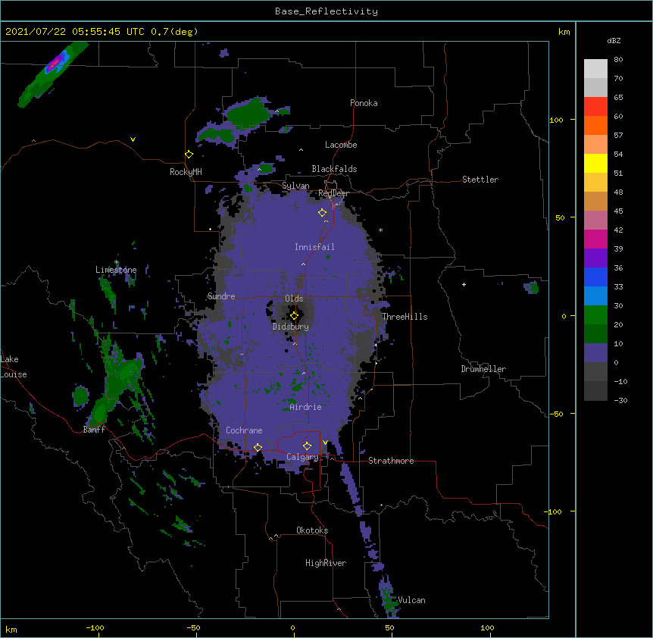The height and width of the screenshot is (638, 653).
Task: Click the Didsbury city label
Action: click(x=291, y=327)
